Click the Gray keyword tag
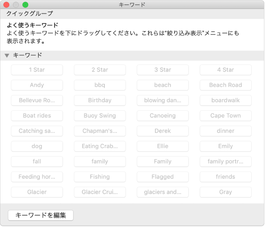Screen dimensions: 265x227 click(225, 192)
